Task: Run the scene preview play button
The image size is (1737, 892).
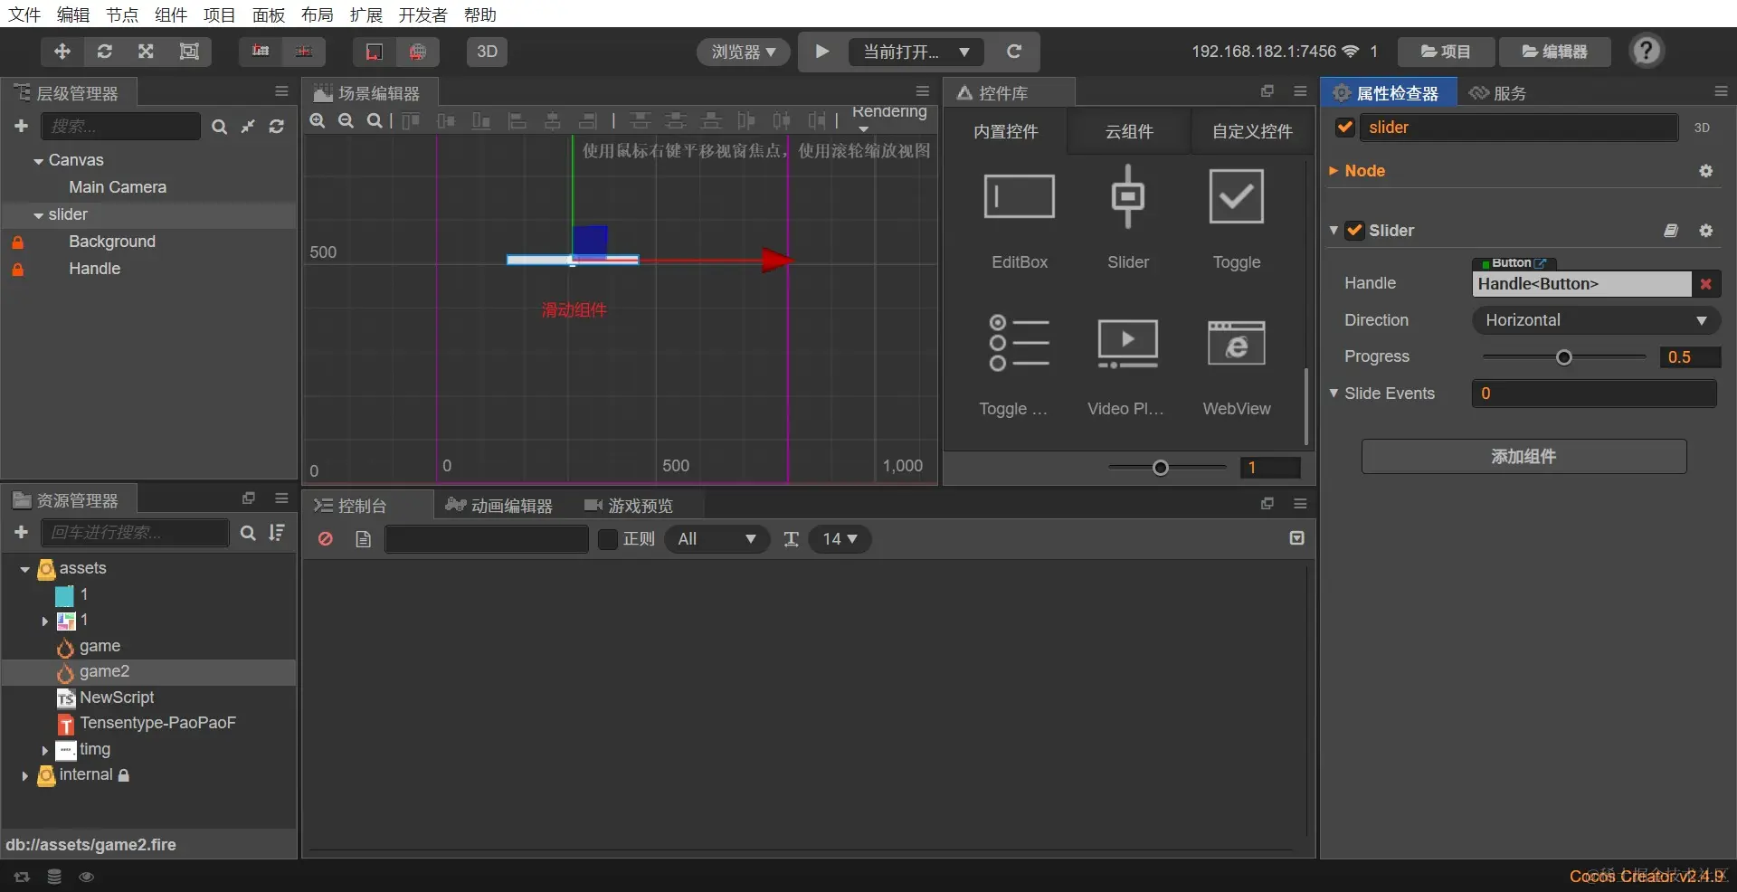Action: [x=822, y=52]
